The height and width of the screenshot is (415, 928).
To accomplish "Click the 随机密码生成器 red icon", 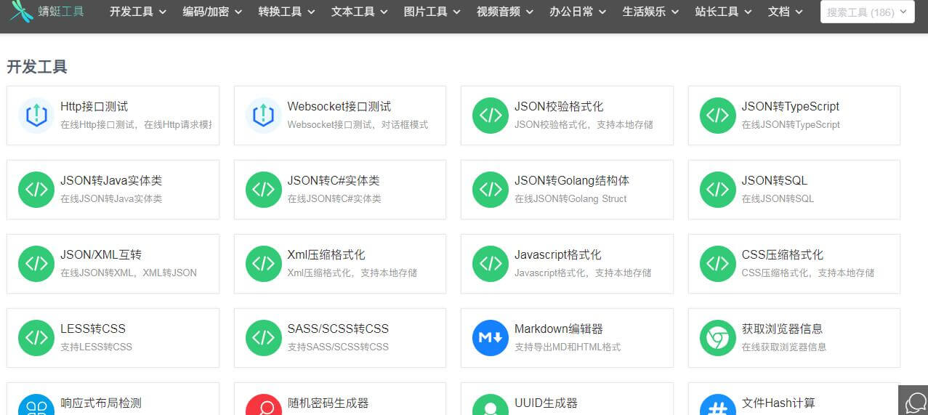I will 263,405.
